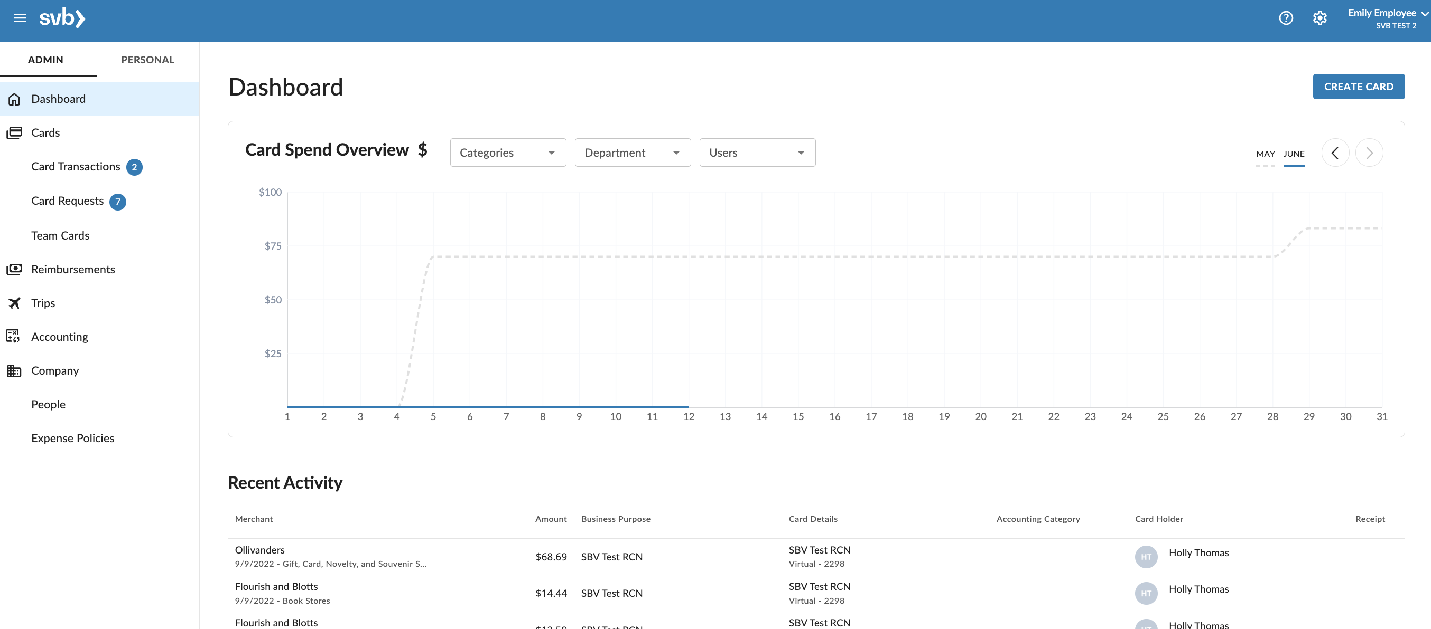1431x629 pixels.
Task: Click the Cards stack icon
Action: coord(14,133)
